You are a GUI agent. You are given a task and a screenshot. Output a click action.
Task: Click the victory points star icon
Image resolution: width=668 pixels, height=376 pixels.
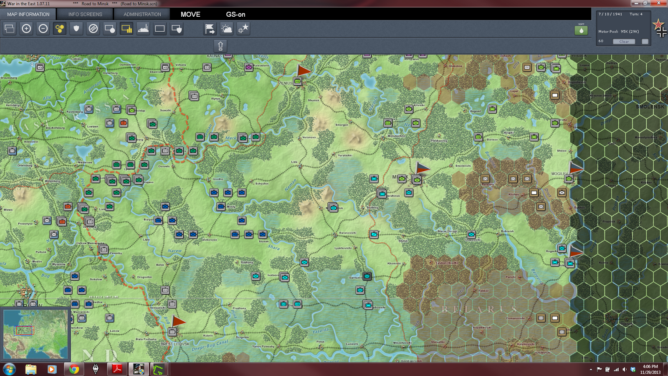243,29
